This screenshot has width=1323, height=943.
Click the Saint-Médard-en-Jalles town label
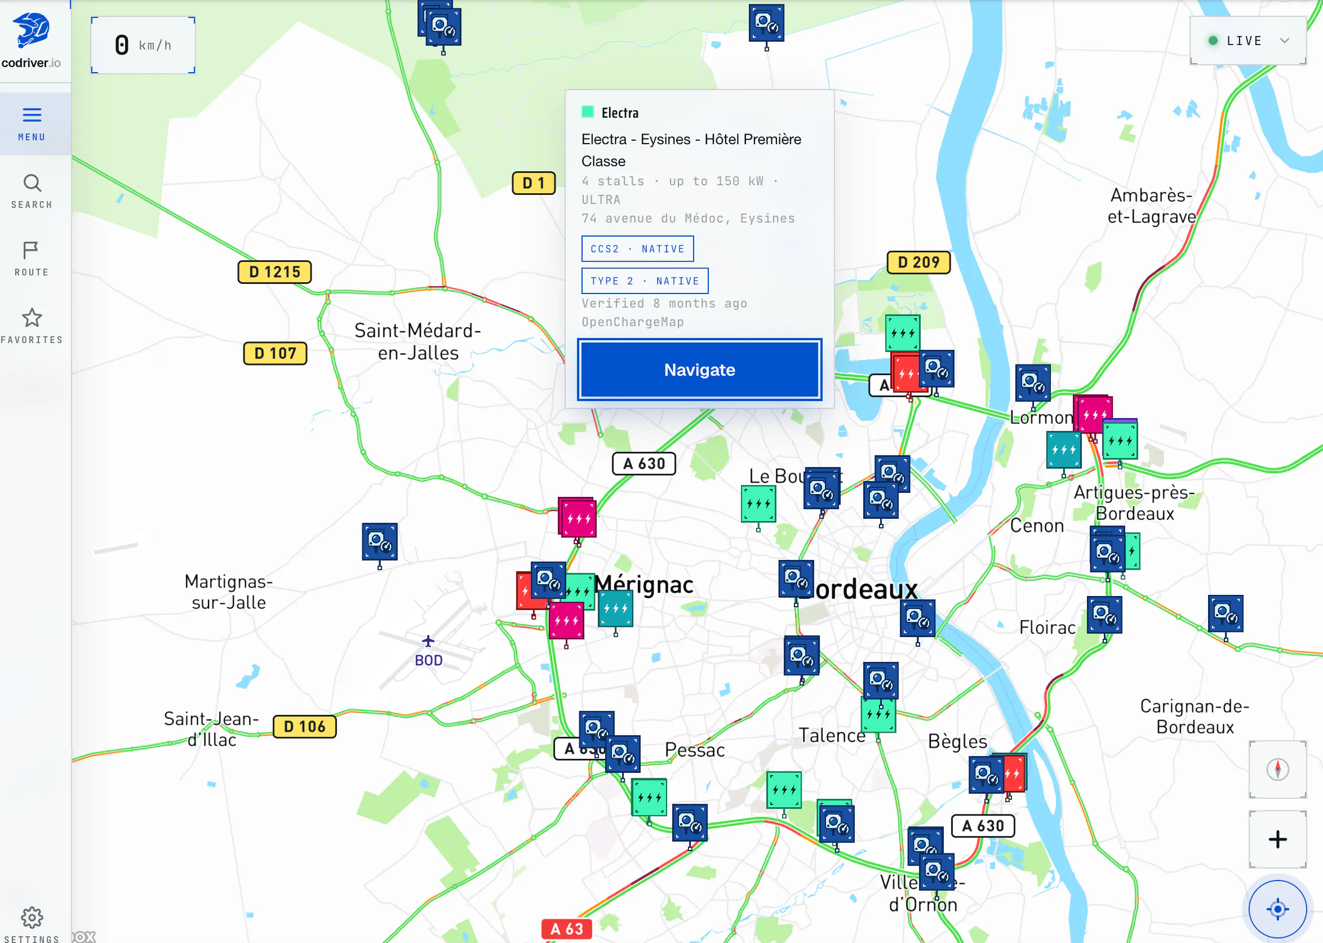point(418,341)
